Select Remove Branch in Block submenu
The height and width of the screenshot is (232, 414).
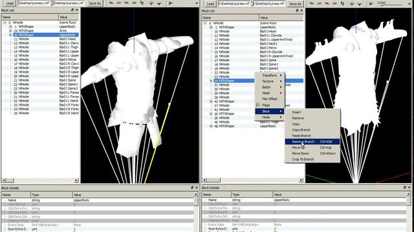point(312,142)
